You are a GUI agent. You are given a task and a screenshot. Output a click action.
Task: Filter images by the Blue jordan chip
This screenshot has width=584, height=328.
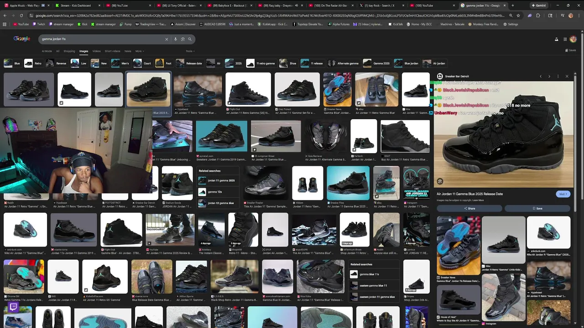[407, 63]
